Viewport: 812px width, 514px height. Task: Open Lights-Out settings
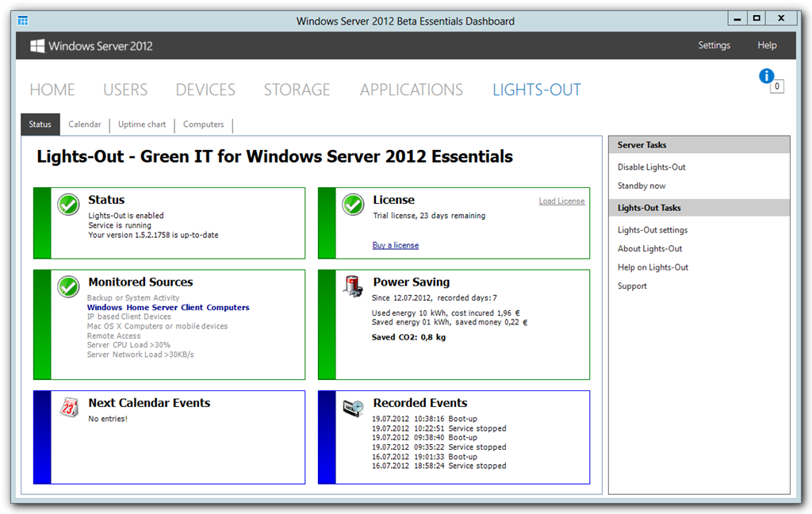coord(653,229)
